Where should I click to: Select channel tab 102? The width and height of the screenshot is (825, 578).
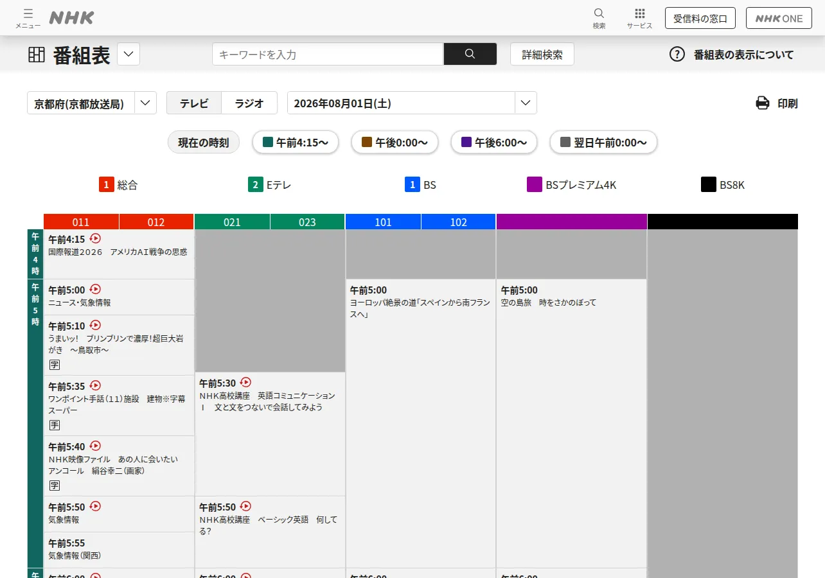(458, 222)
